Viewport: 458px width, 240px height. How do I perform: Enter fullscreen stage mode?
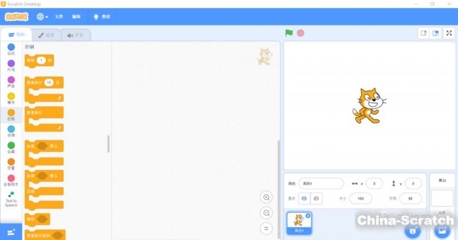449,33
